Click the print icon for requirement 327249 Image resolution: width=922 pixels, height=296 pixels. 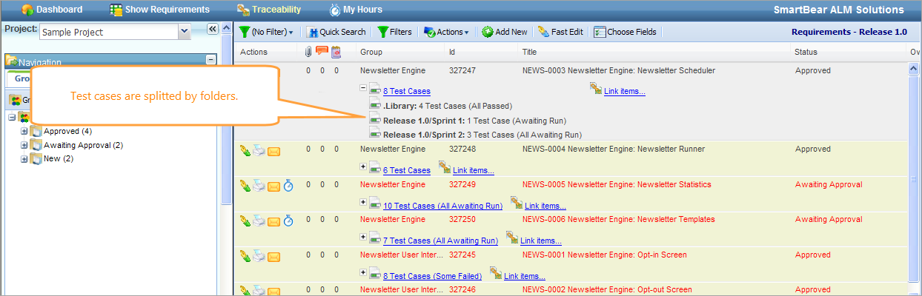point(259,185)
